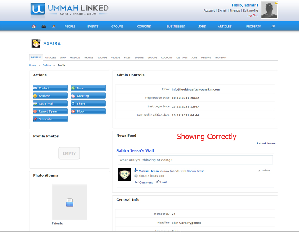Click the Log Out link
Screen dimensions: 299x232
point(252,15)
